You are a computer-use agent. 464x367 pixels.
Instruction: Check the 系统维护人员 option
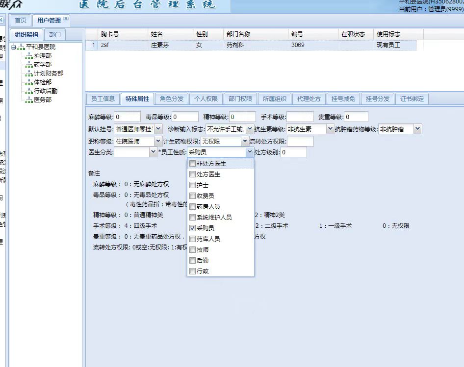tap(192, 218)
